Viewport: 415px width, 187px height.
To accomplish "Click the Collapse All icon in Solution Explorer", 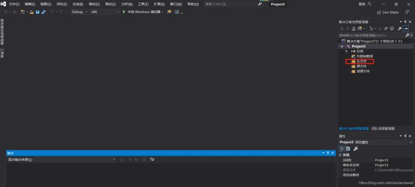I will [386, 28].
